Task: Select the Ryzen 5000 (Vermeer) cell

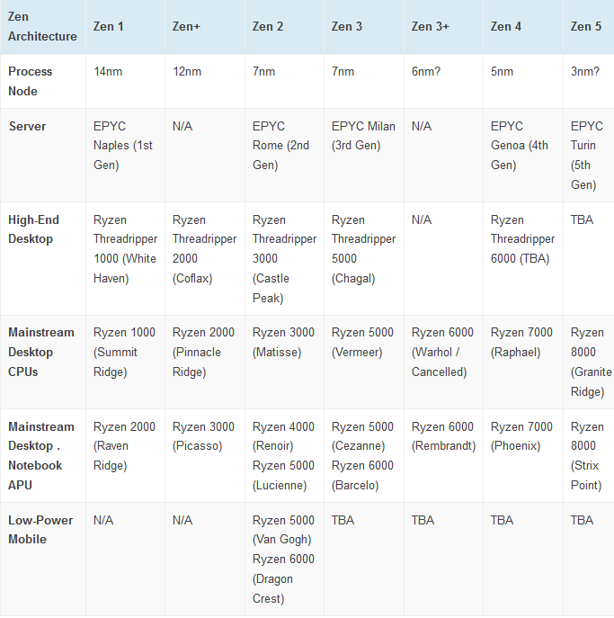Action: (362, 342)
